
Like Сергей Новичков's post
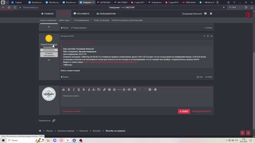point(200,77)
